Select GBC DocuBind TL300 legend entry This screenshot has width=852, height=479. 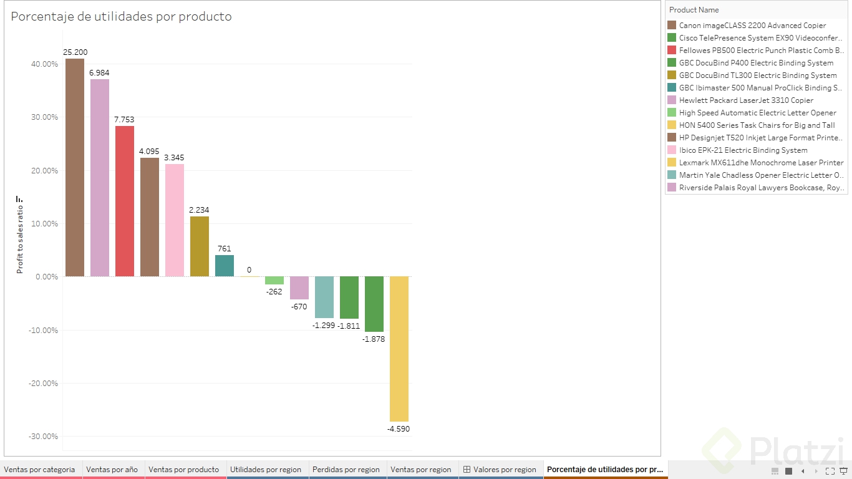tap(756, 75)
